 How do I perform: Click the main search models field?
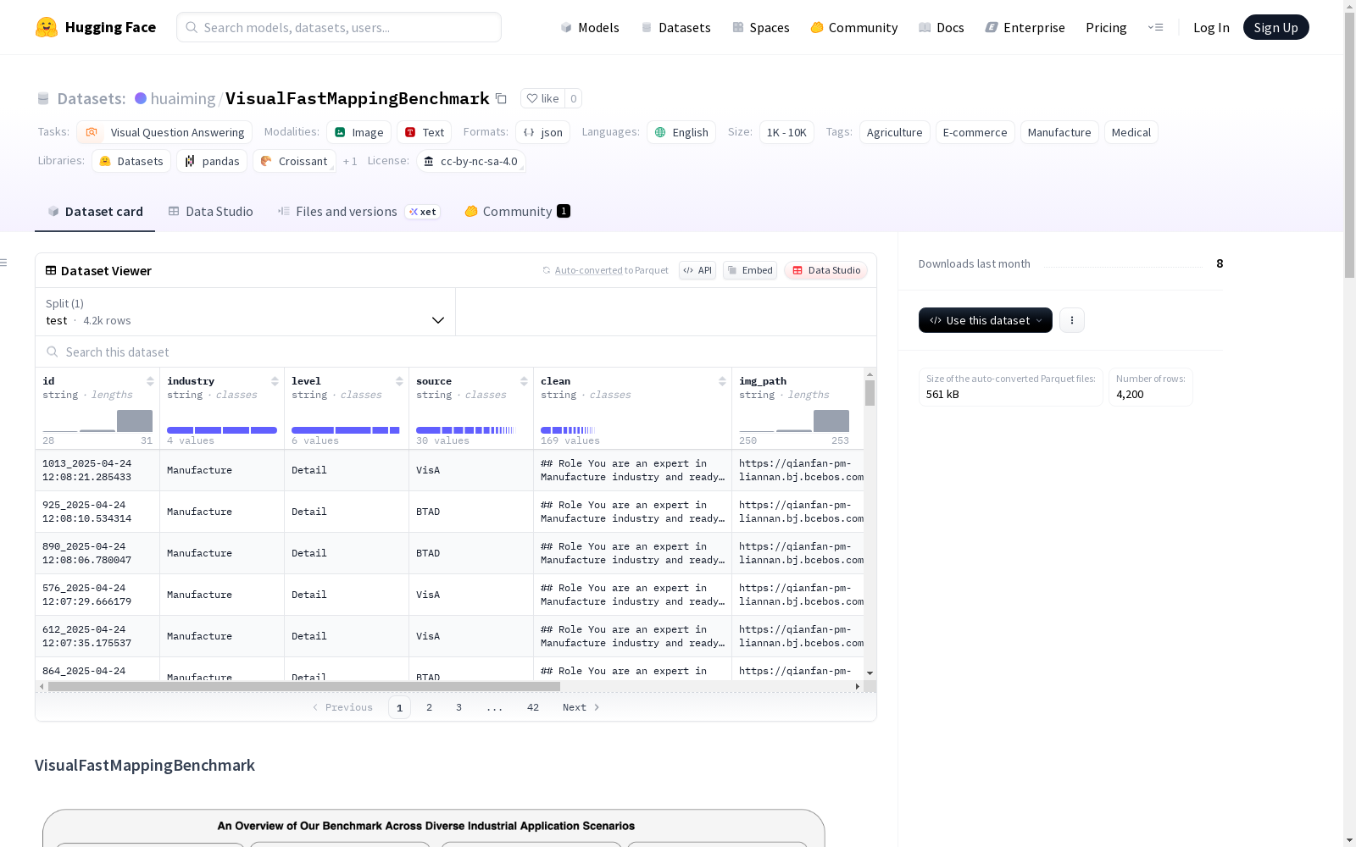click(339, 27)
